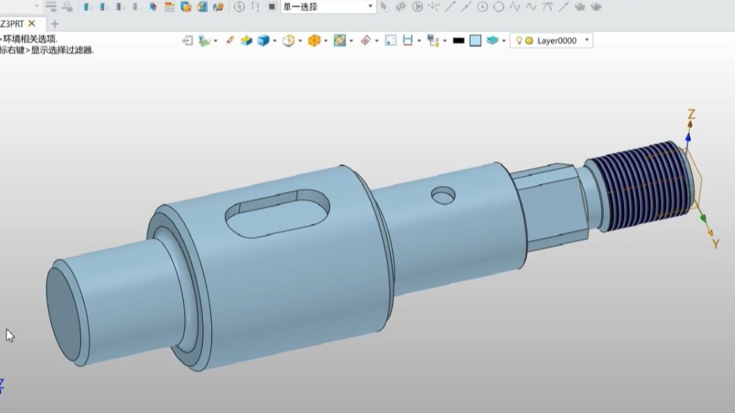735x413 pixels.
Task: Open the dimension icon dropdown arrow
Action: click(x=419, y=41)
